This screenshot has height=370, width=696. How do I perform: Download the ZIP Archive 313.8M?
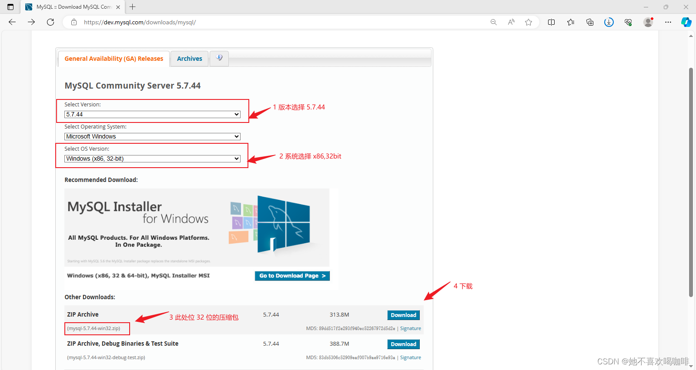click(x=403, y=315)
